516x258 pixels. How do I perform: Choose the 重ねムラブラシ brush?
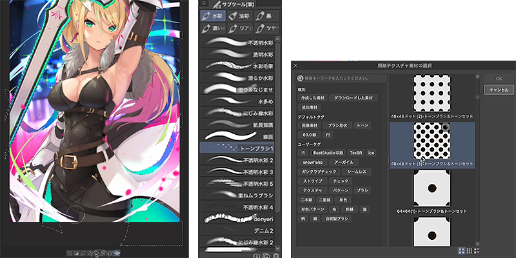pos(237,195)
